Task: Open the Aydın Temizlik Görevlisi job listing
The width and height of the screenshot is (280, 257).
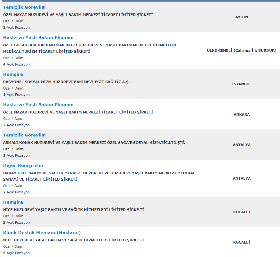Action: coord(24,7)
